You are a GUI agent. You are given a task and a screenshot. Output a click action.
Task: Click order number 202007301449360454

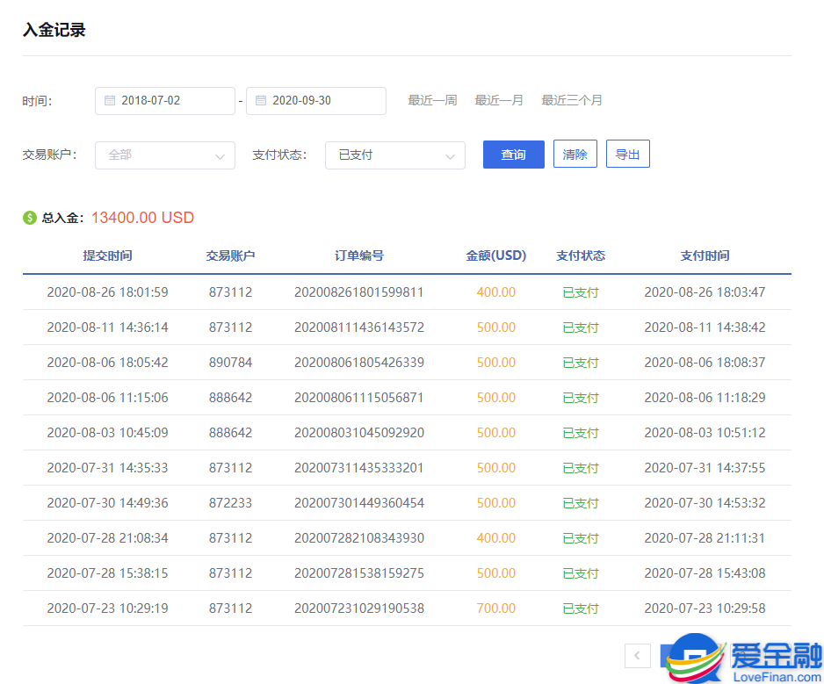359,503
